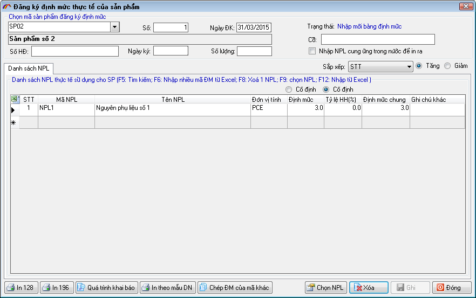Switch to the Danh sách NPL tab
Viewport: 476px width, 298px height.
click(29, 69)
